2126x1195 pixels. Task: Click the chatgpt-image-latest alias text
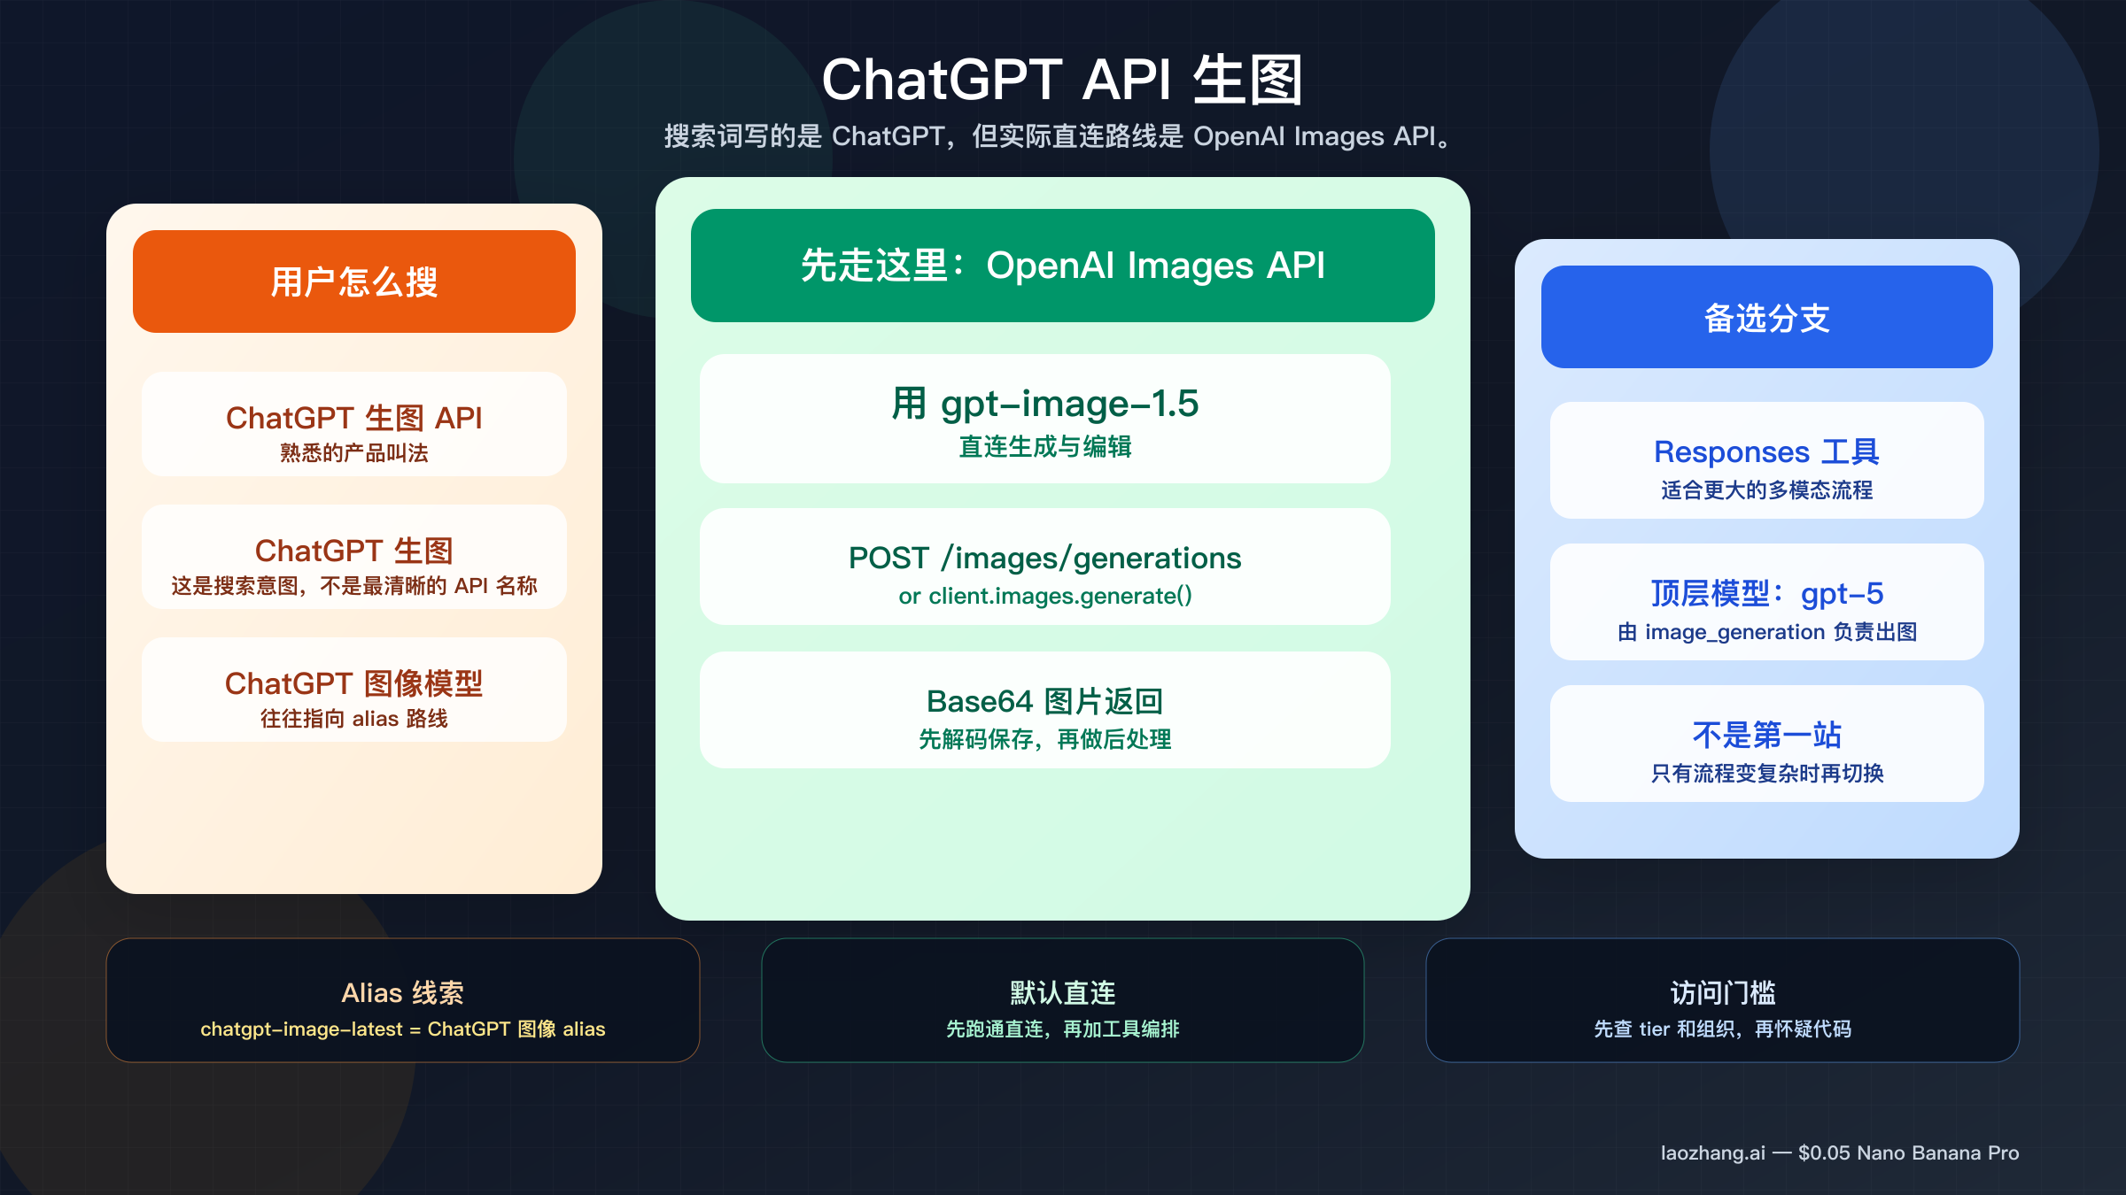point(403,1029)
